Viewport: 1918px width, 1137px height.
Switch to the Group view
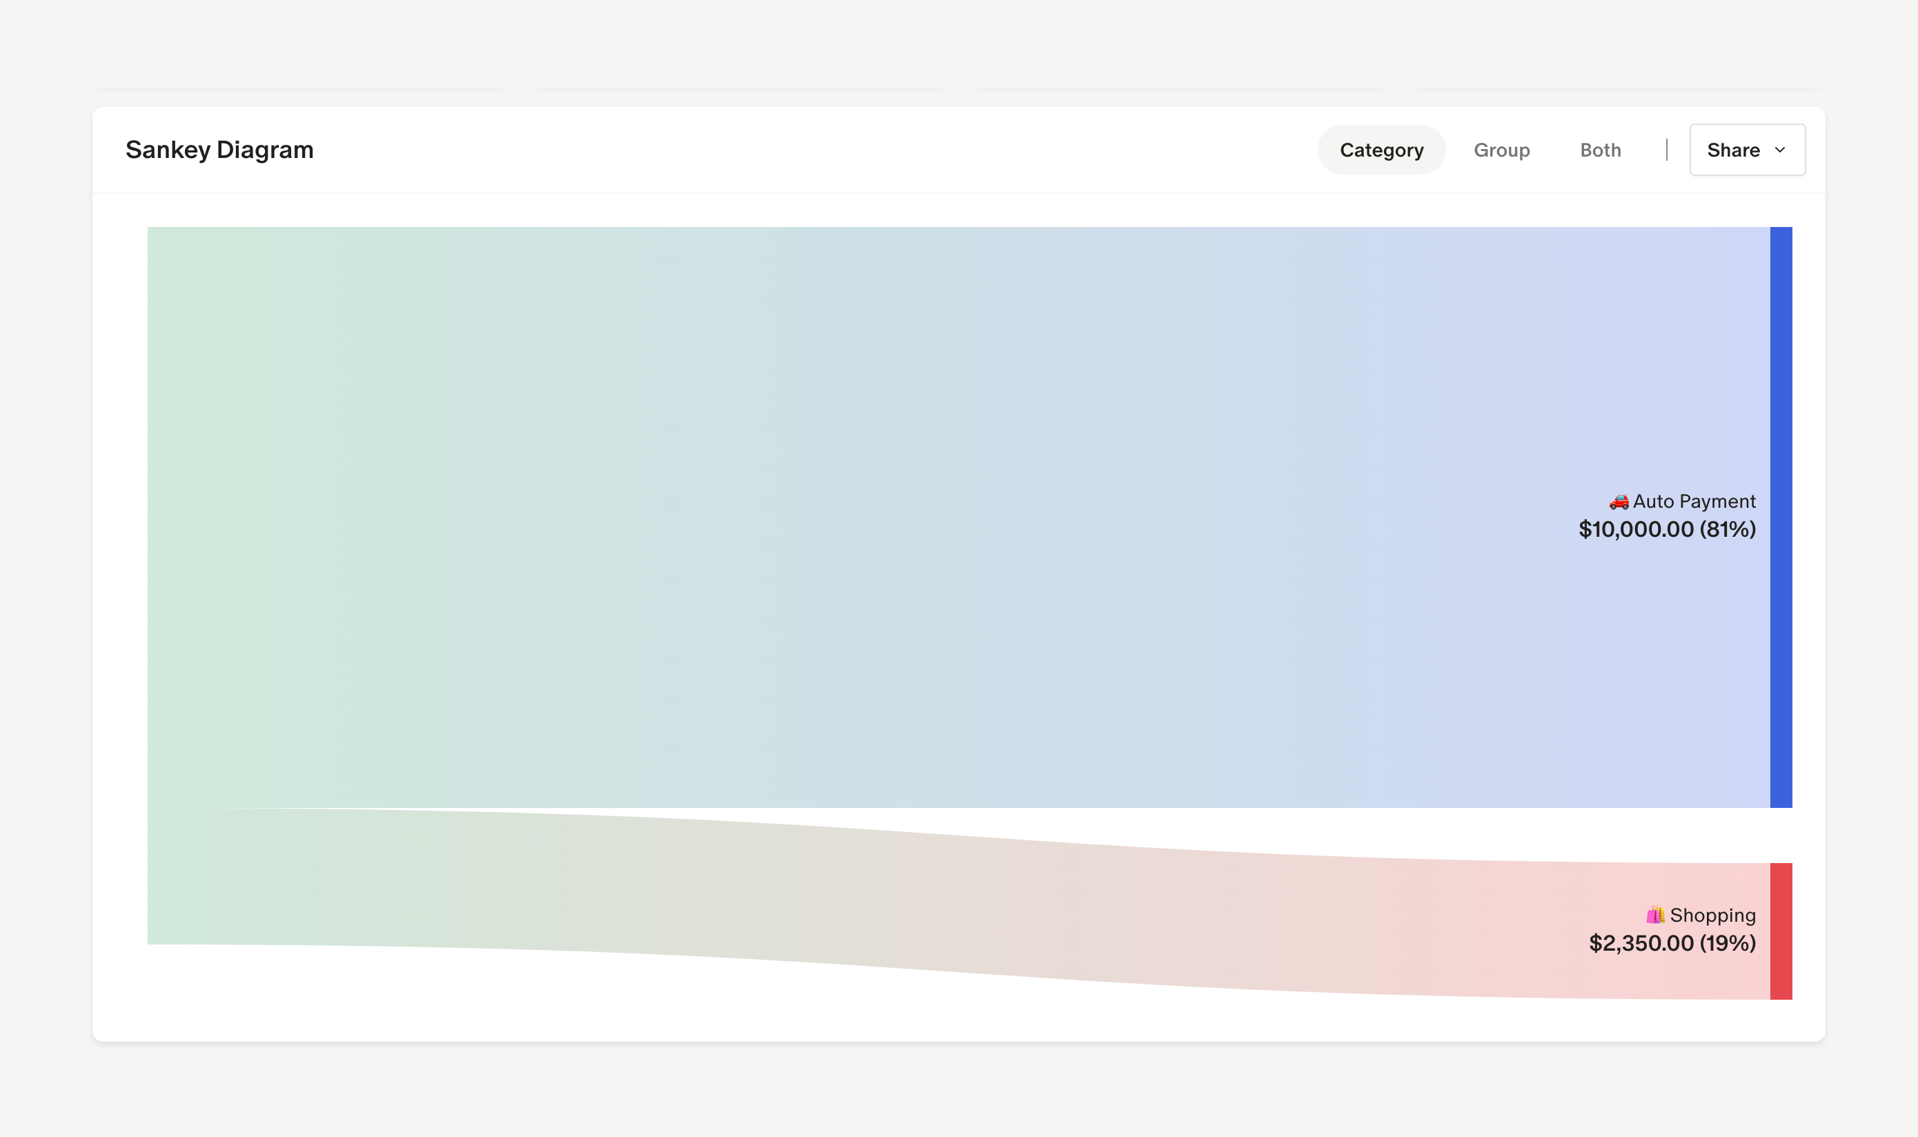1501,150
